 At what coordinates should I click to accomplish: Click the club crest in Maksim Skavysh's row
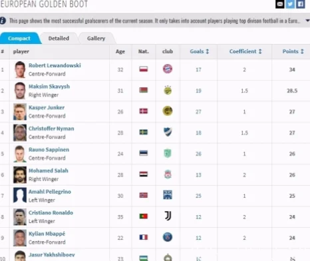[x=168, y=90]
